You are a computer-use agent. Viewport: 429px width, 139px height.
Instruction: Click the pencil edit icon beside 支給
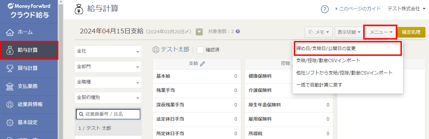202,64
